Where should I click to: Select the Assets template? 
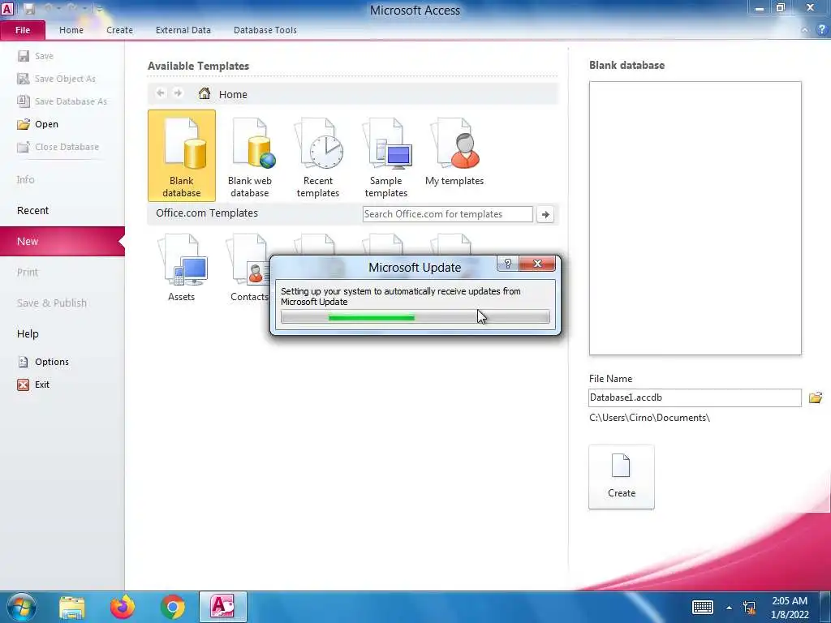(181, 268)
